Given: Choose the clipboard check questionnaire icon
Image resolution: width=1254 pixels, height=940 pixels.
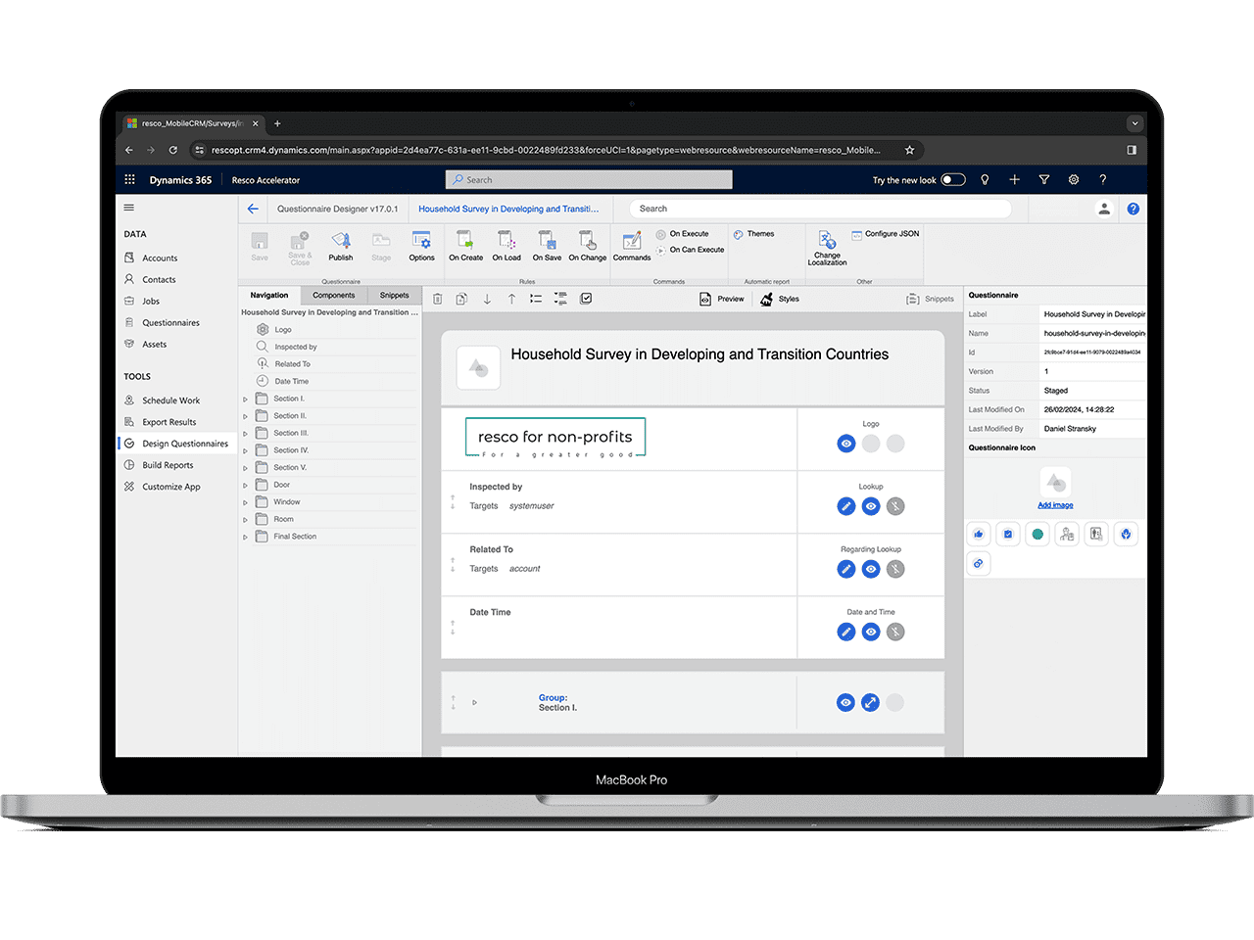Looking at the screenshot, I should coord(1008,534).
